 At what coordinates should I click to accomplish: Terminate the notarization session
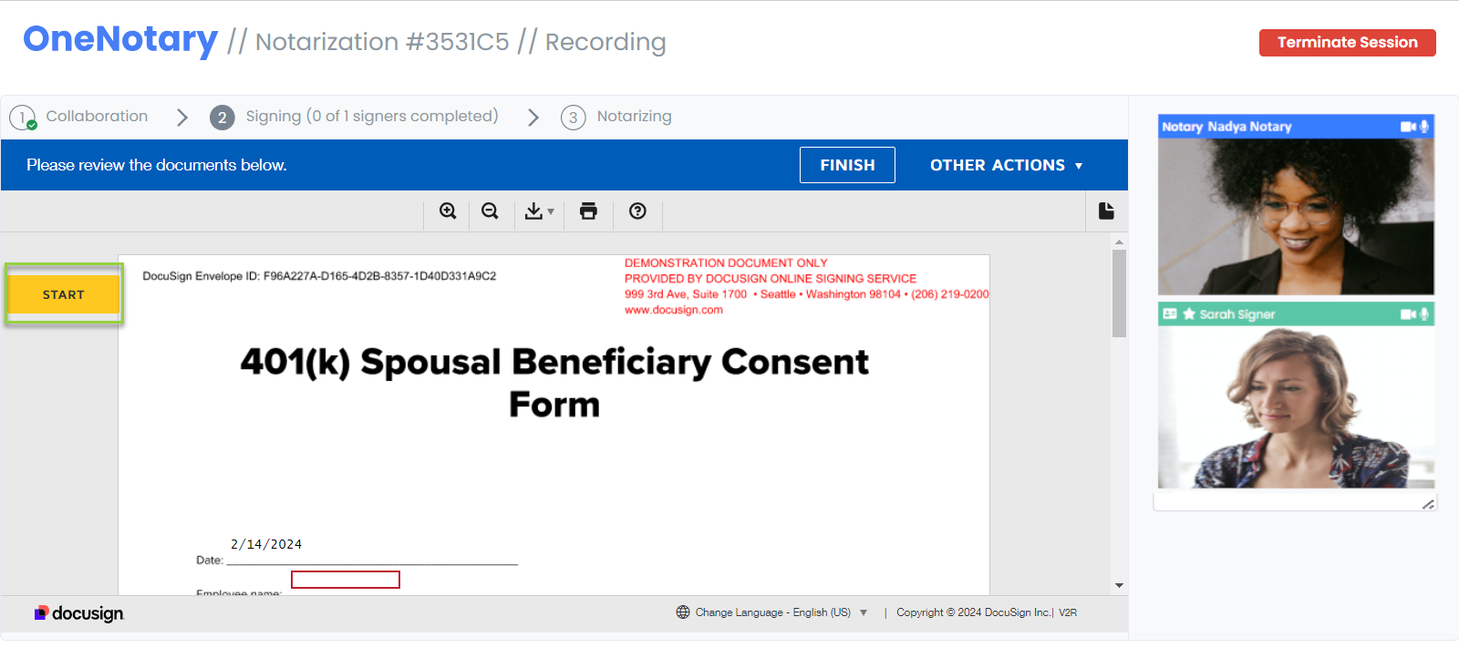(1348, 43)
